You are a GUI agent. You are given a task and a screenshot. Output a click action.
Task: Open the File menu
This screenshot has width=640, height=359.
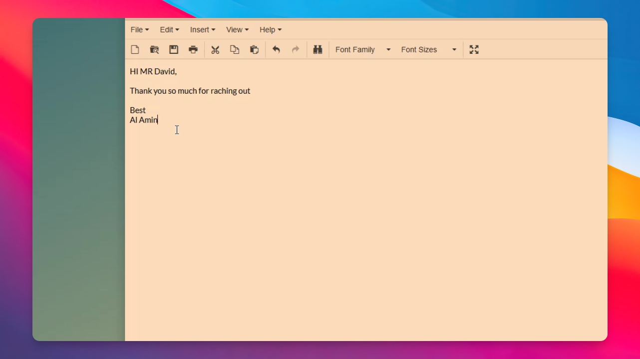coord(140,30)
